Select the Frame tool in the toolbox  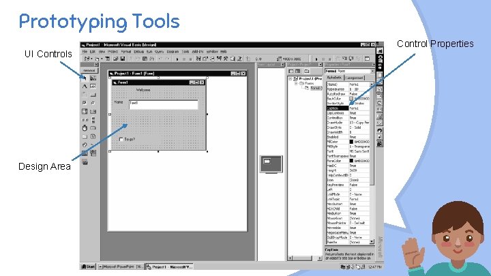[x=85, y=95]
